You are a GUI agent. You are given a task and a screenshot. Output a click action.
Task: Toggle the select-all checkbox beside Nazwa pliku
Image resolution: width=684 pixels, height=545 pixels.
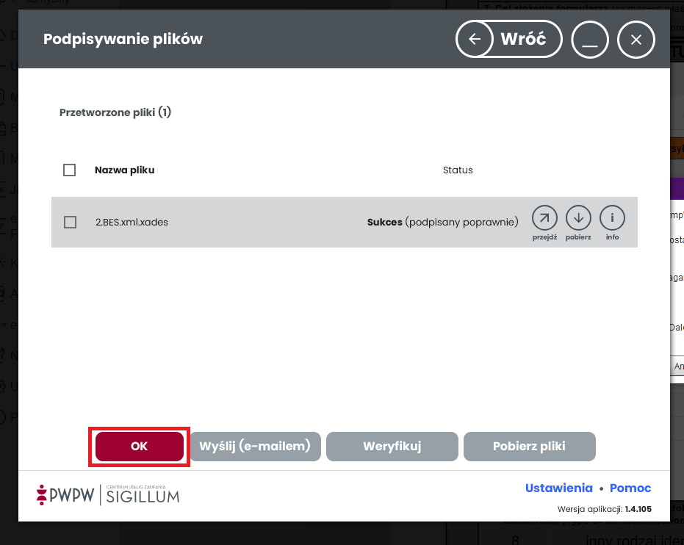[70, 170]
